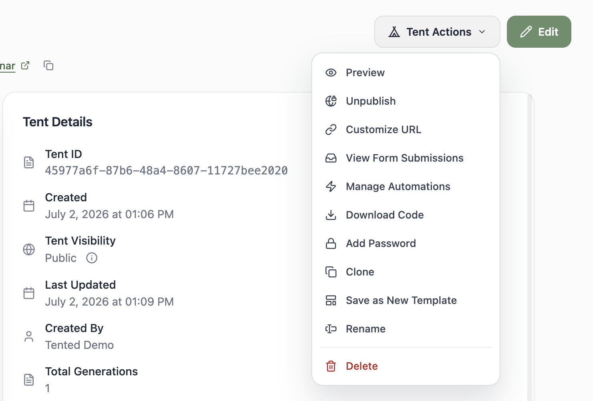
Task: Select Download Code menu item
Action: point(406,215)
